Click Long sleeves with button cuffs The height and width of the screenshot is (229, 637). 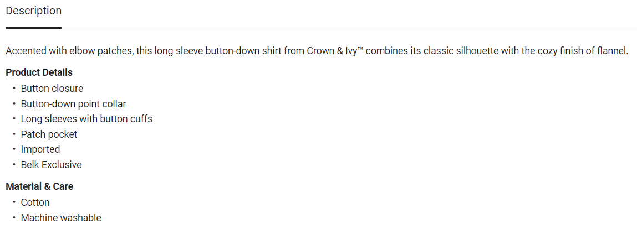coord(86,119)
